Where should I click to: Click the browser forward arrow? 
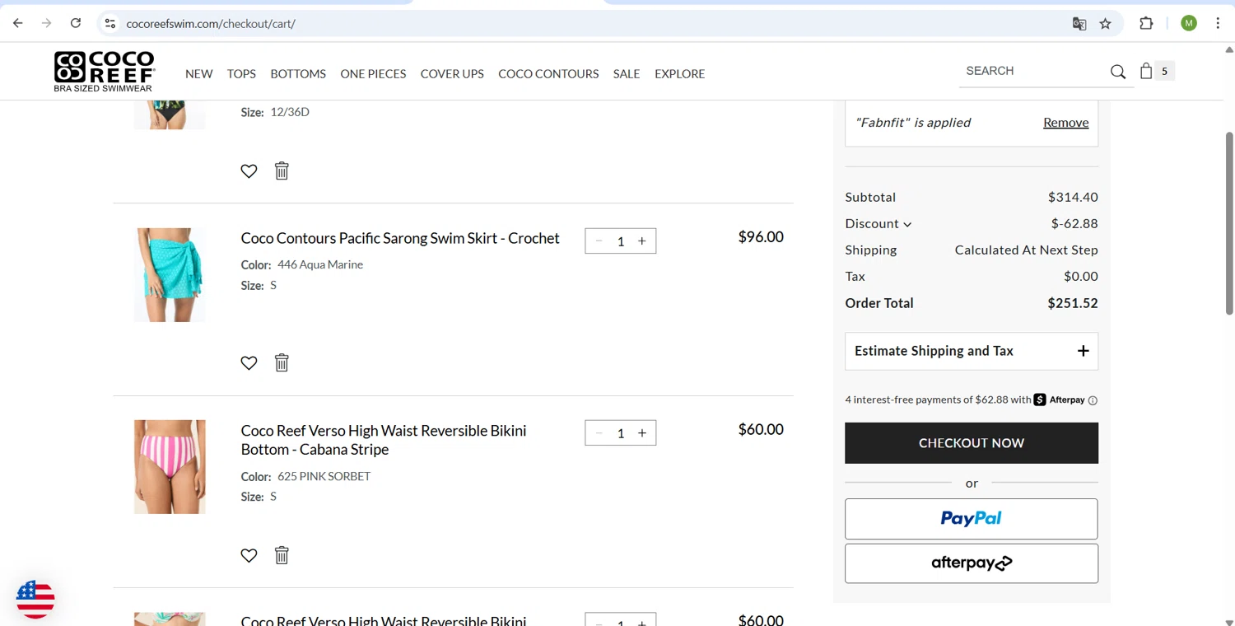(47, 23)
